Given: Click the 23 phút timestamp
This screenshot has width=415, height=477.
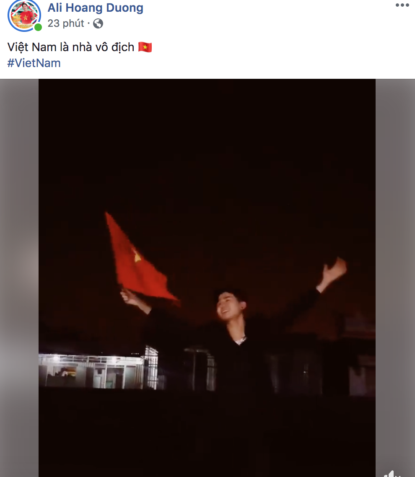Looking at the screenshot, I should 66,23.
